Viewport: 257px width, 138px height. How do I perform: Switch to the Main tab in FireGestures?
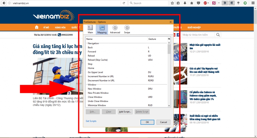(x=90, y=29)
